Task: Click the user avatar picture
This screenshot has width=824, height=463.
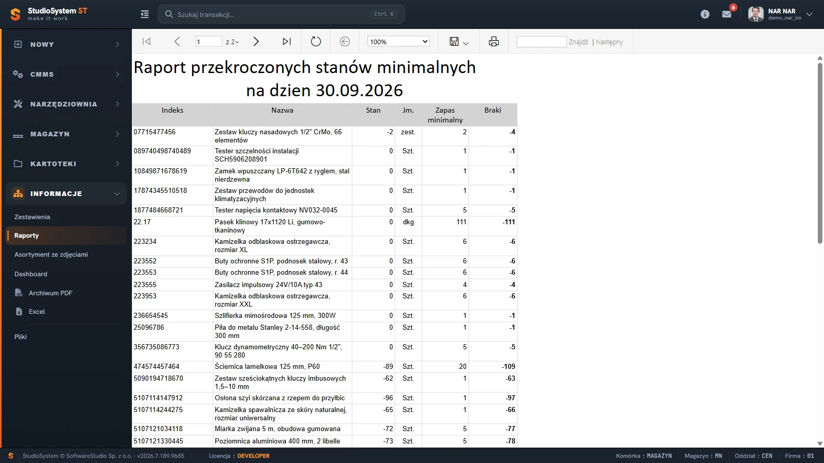Action: point(756,14)
